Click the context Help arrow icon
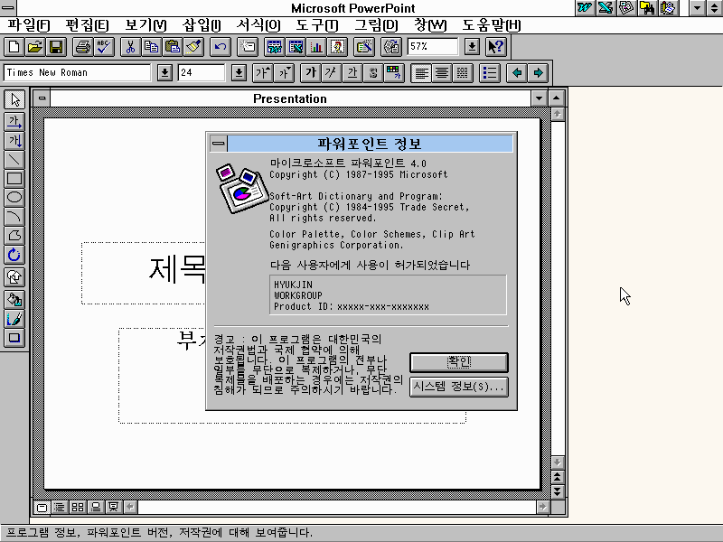 [495, 47]
